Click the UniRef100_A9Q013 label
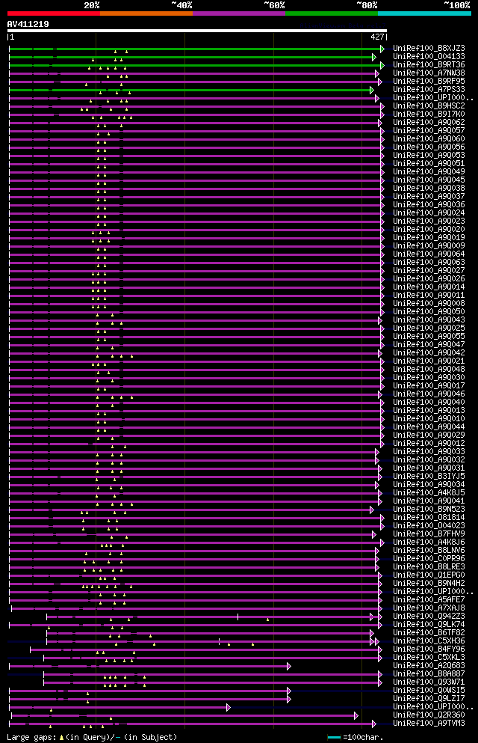Screen dimensions: 478x743 [429, 410]
